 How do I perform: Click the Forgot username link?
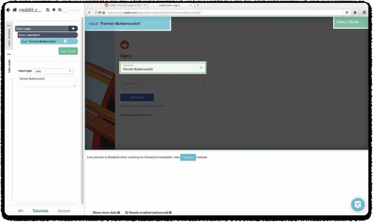pyautogui.click(x=131, y=106)
